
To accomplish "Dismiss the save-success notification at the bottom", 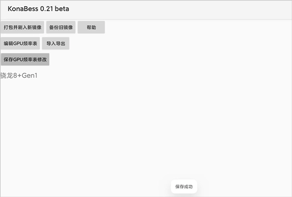I will click(184, 186).
